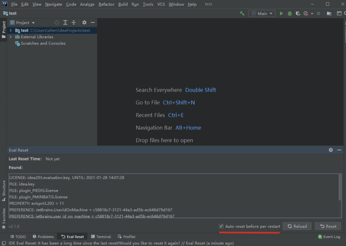Click the IntelliJ IDEA logo icon
This screenshot has height=246, width=346.
click(x=4, y=4)
